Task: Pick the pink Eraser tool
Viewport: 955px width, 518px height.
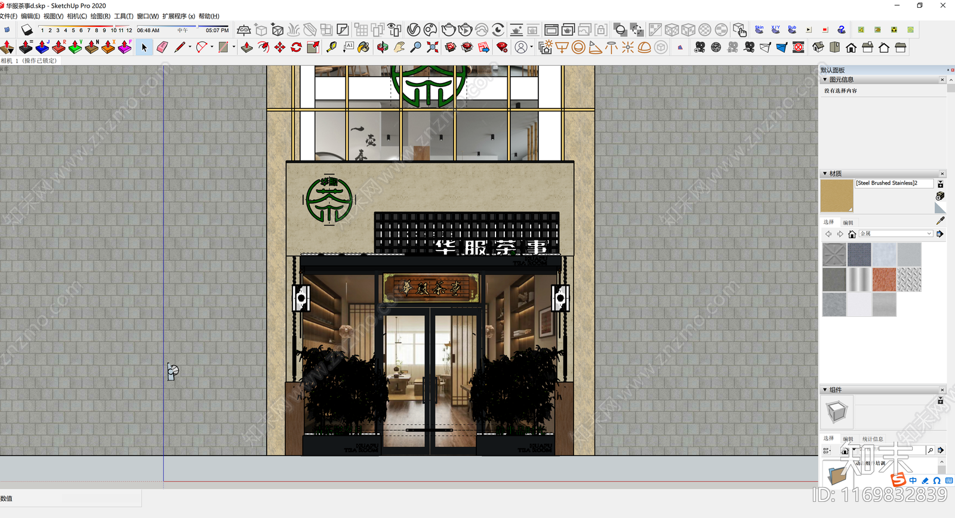Action: point(162,47)
